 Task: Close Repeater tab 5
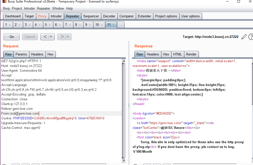pos(50,25)
